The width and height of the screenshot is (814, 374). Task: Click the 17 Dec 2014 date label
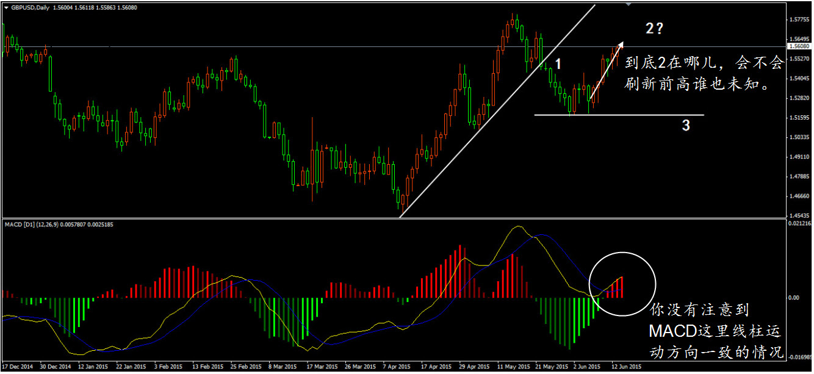18,367
